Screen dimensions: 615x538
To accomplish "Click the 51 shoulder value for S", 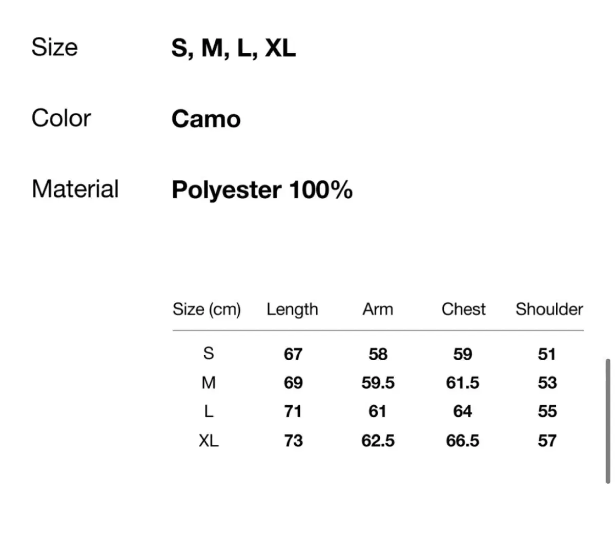I will [x=547, y=354].
